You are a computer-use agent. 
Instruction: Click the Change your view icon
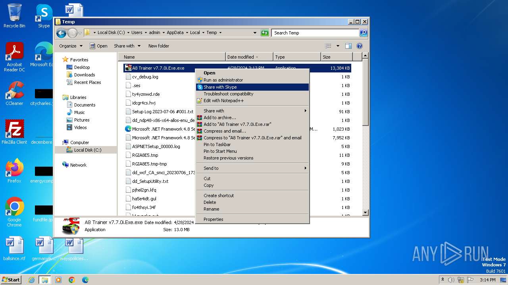pos(328,46)
